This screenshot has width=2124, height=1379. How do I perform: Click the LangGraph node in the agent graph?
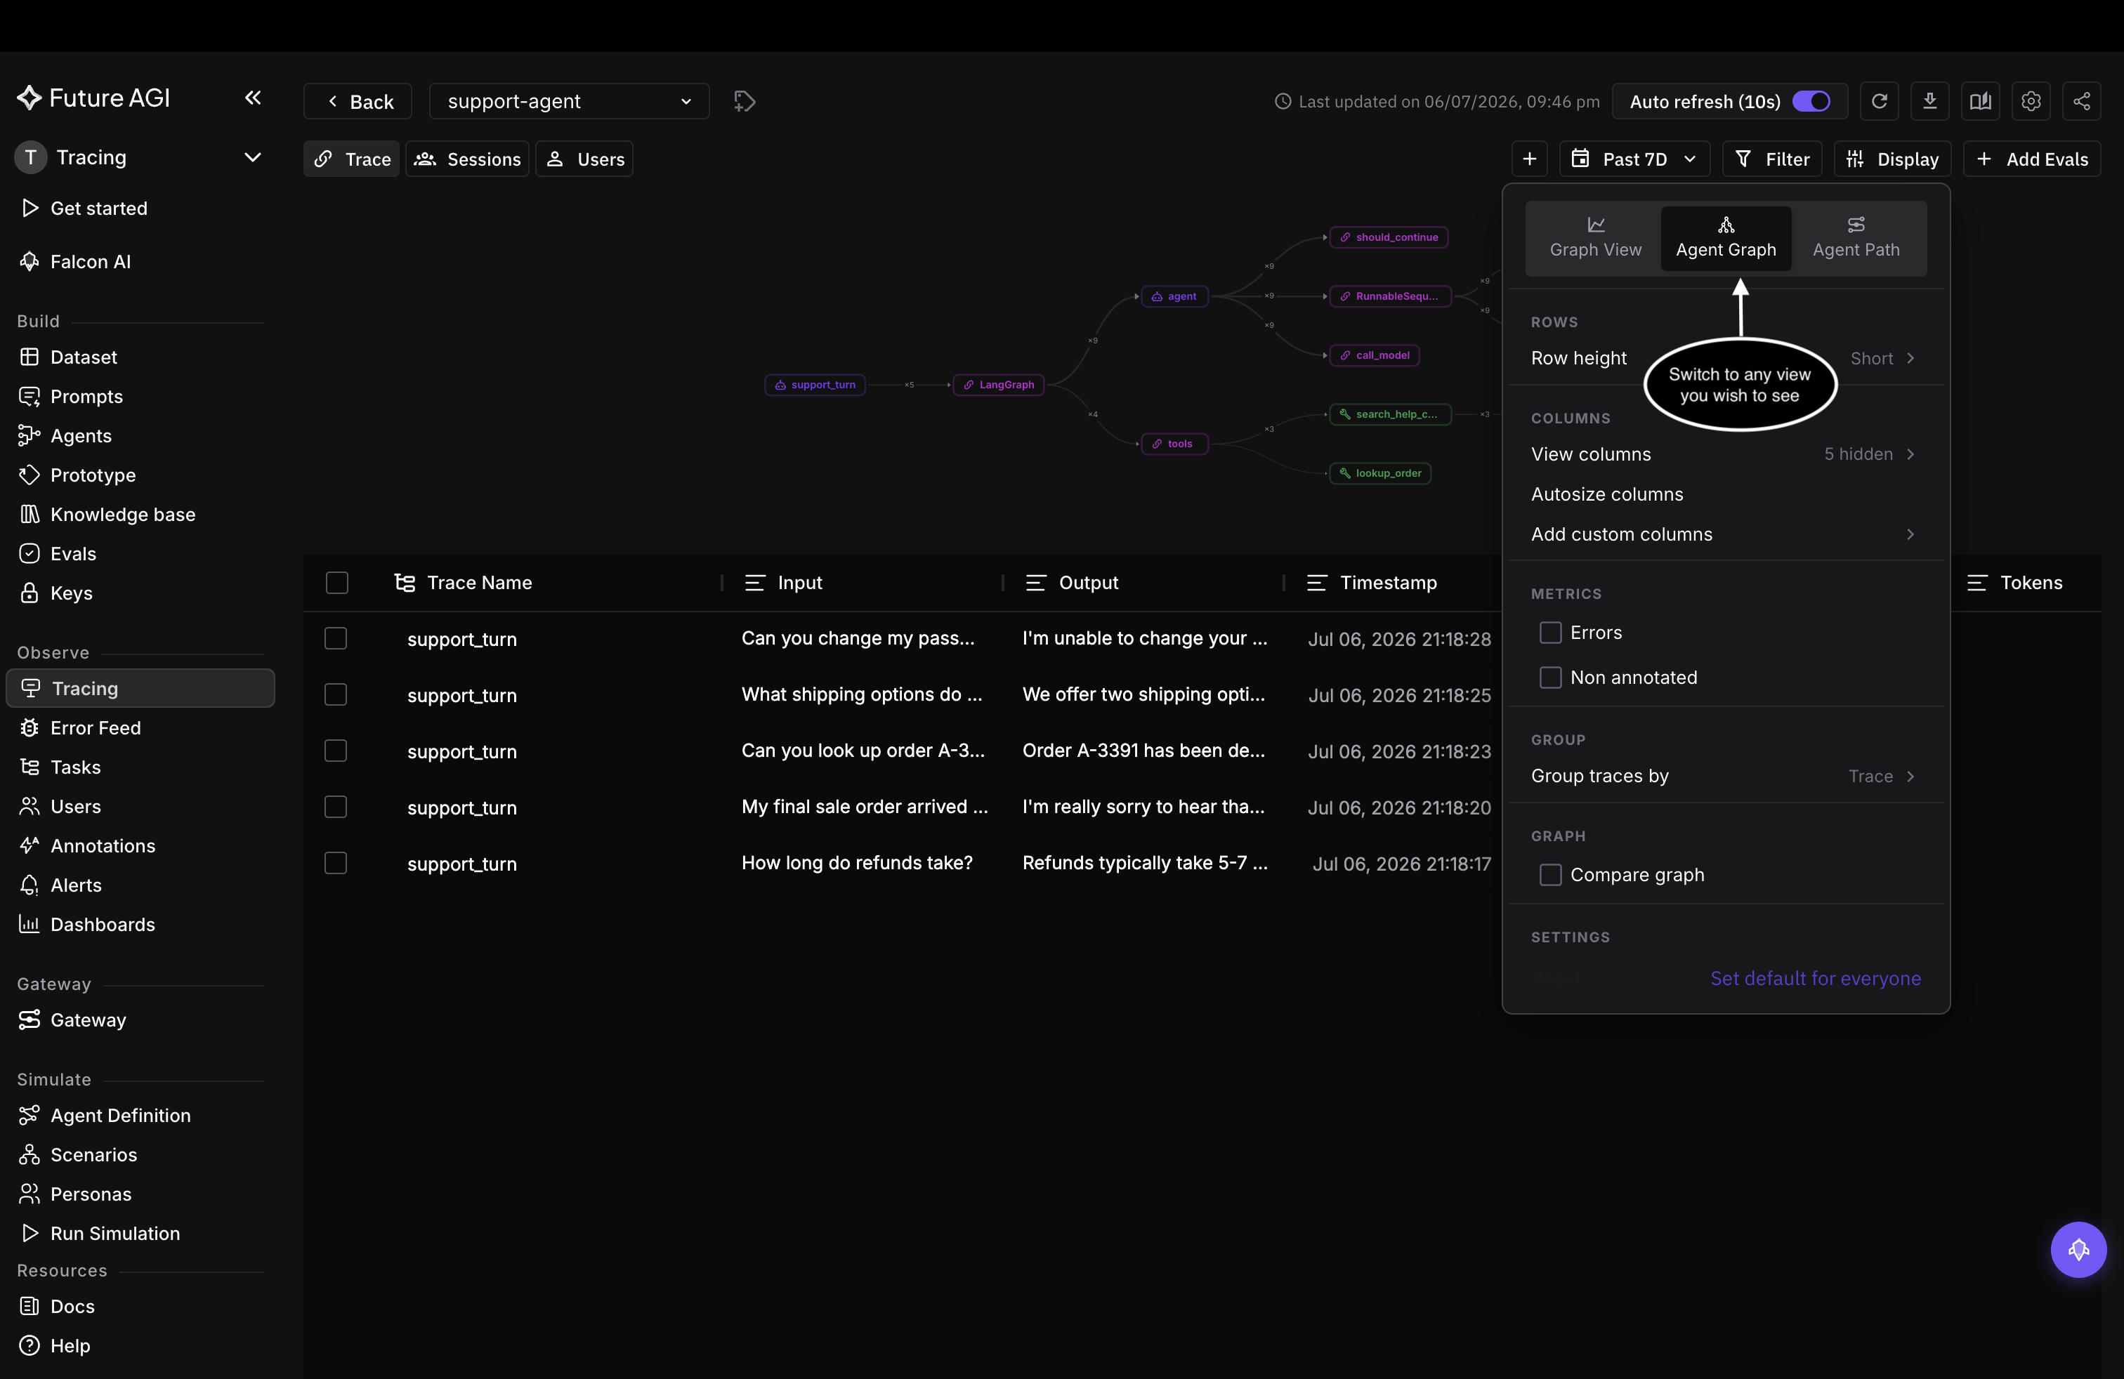(998, 385)
